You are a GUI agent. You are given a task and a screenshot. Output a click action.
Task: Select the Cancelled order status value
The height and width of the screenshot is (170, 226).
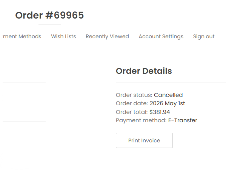click(168, 95)
